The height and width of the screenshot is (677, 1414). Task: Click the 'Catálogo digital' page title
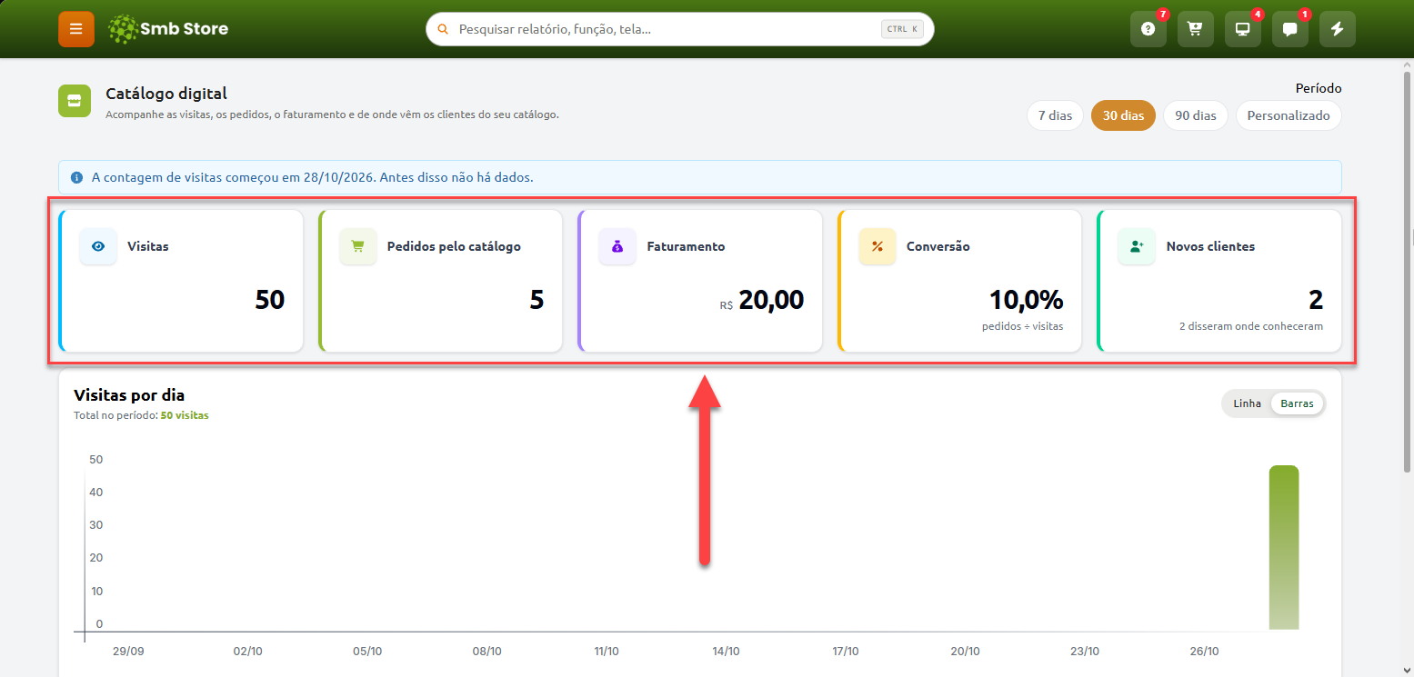(x=166, y=94)
